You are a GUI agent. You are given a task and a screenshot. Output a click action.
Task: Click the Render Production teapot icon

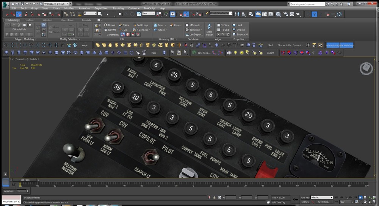pyautogui.click(x=298, y=14)
